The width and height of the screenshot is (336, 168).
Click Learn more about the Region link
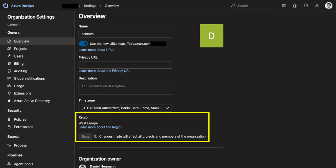(100, 127)
